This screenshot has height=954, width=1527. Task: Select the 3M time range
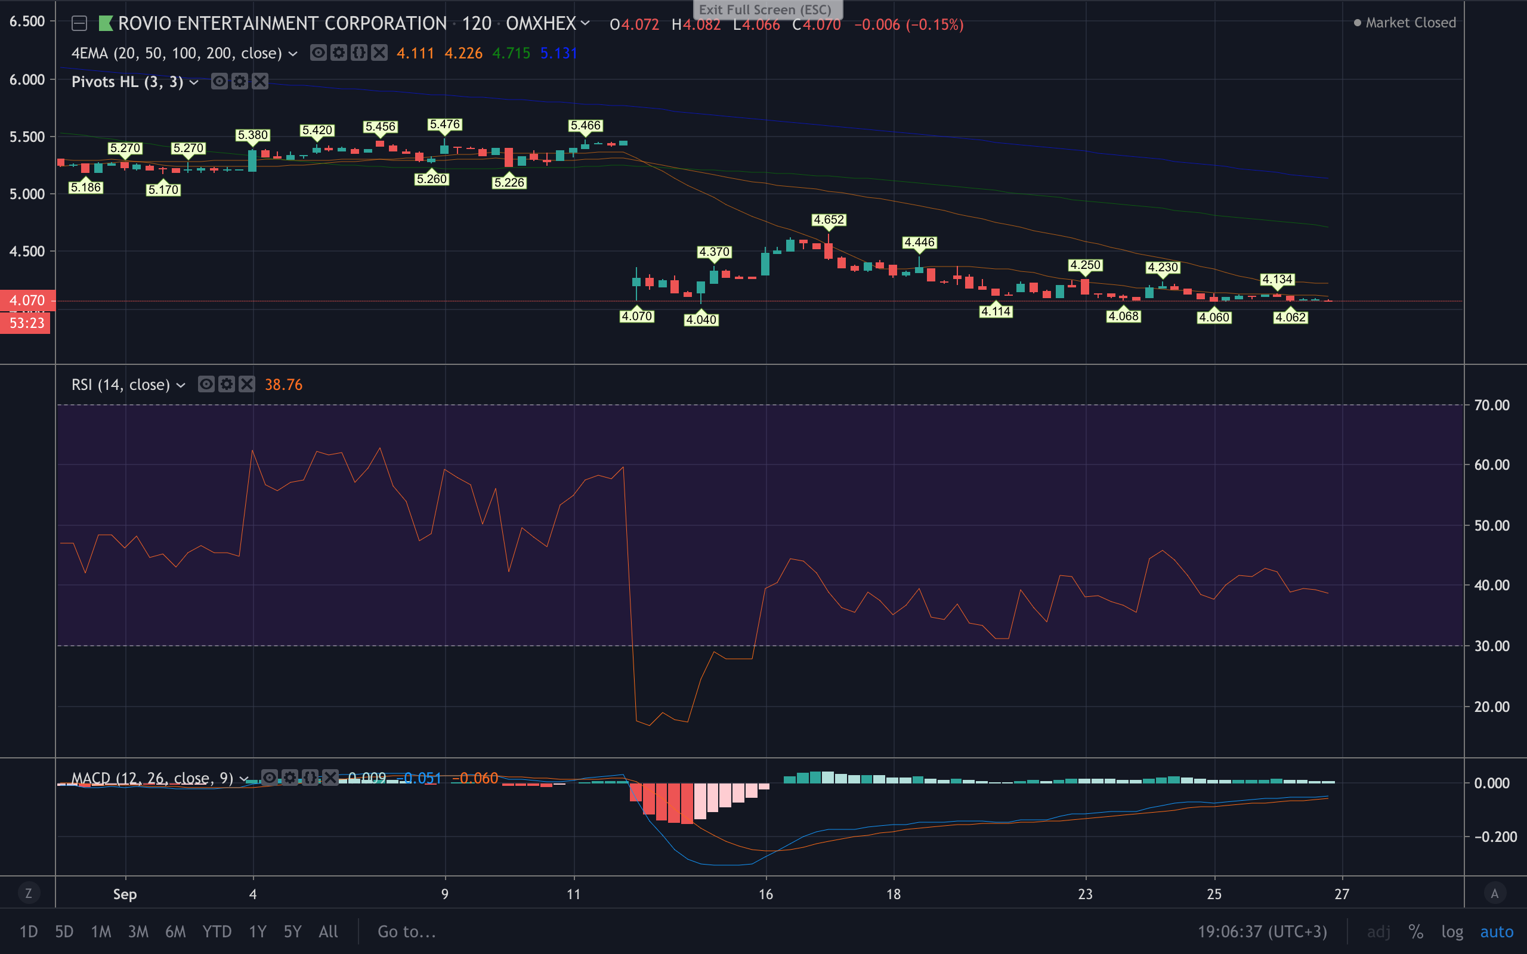click(x=138, y=931)
